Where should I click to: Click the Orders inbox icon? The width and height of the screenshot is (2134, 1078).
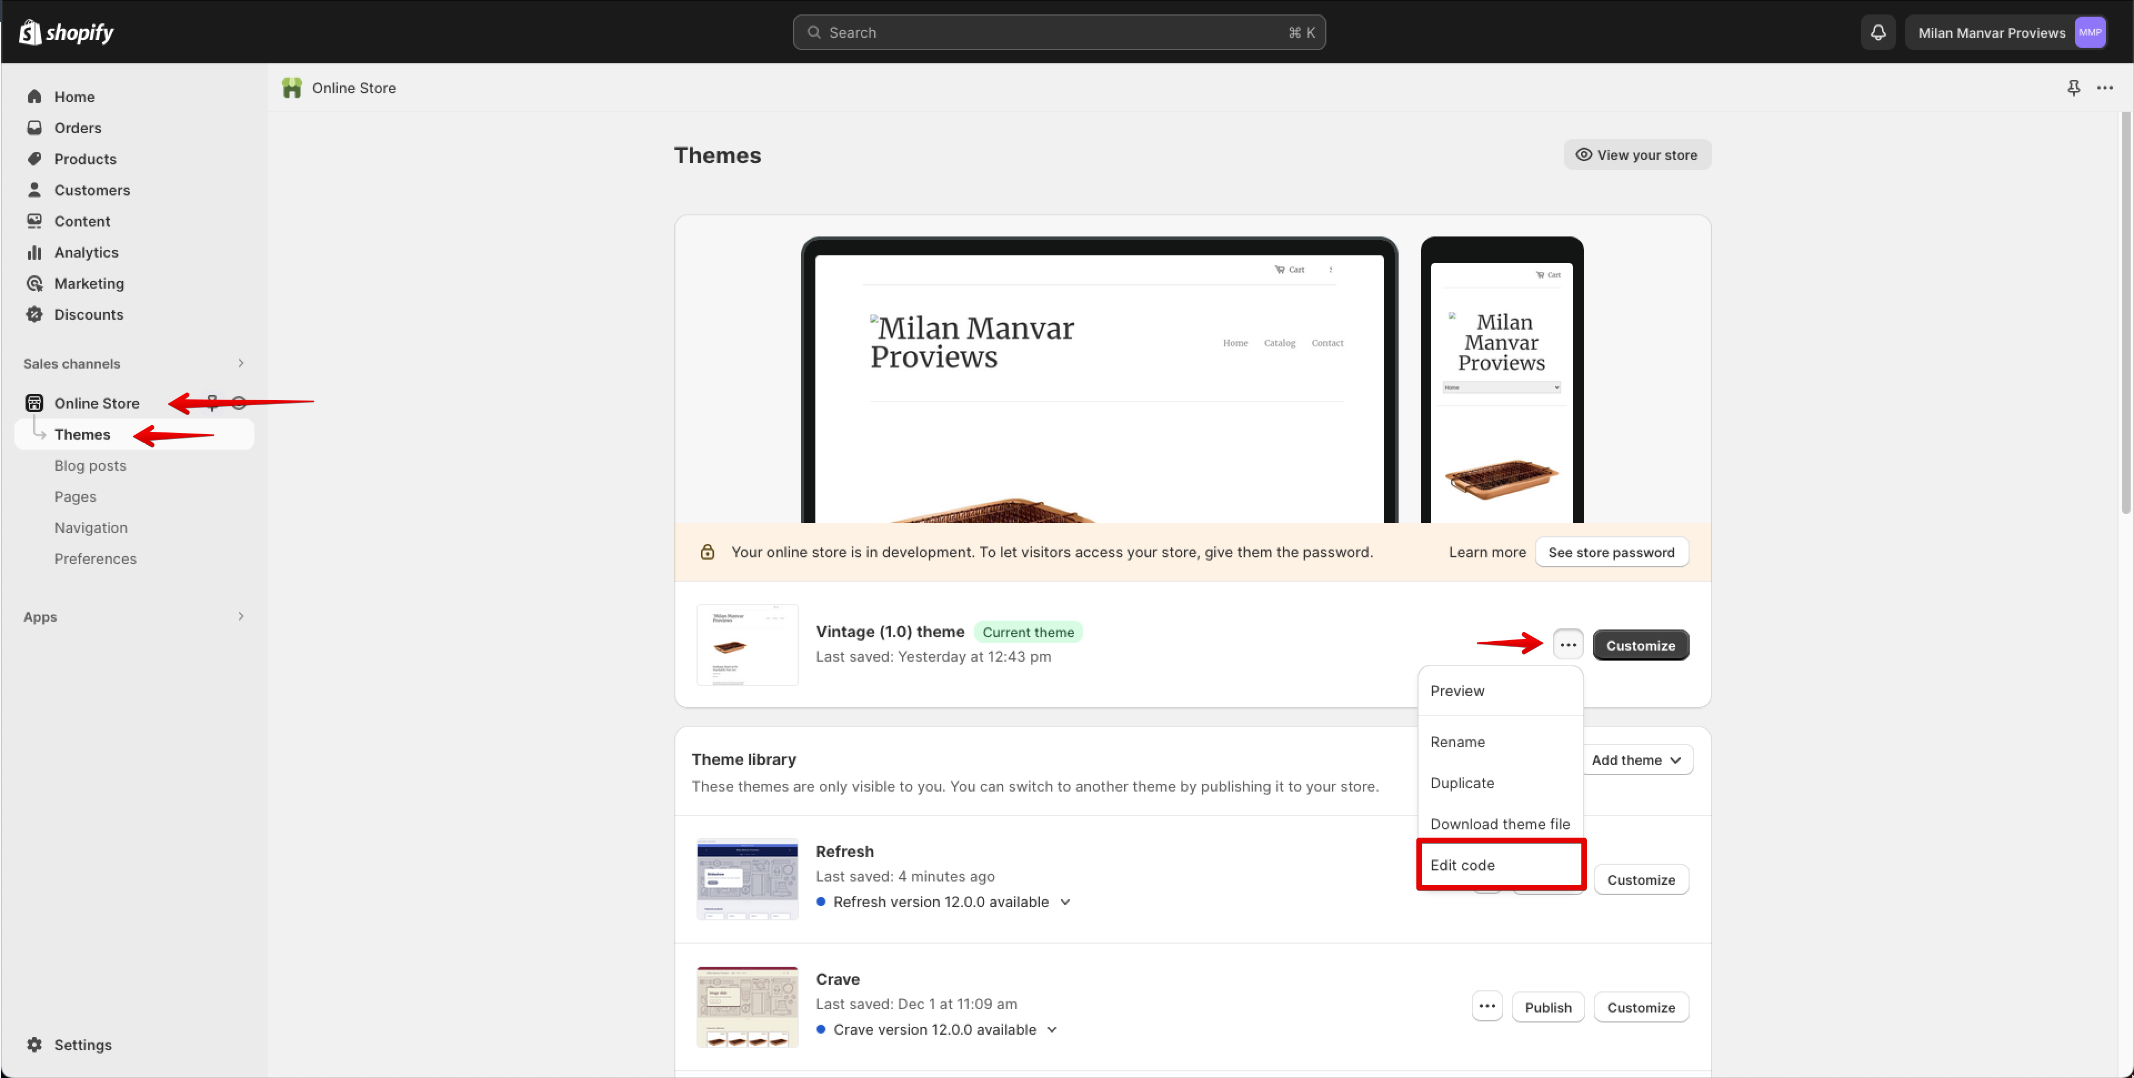click(x=34, y=128)
